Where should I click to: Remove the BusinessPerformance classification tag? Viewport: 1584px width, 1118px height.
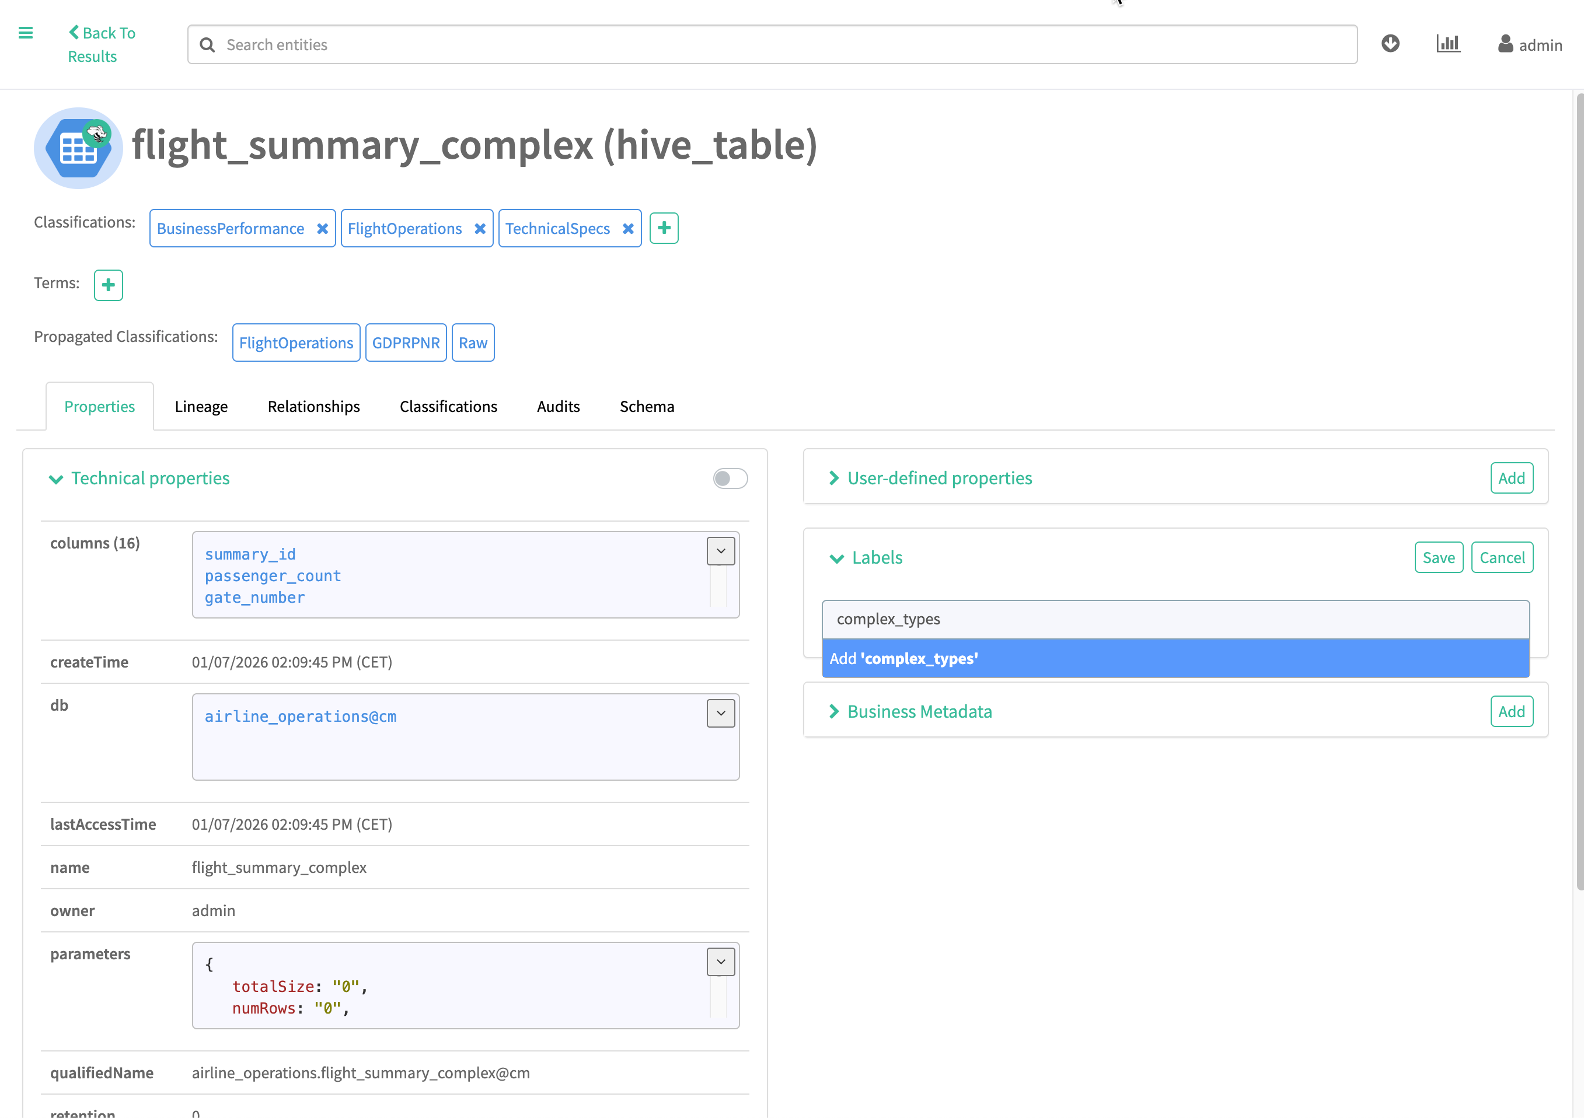322,229
